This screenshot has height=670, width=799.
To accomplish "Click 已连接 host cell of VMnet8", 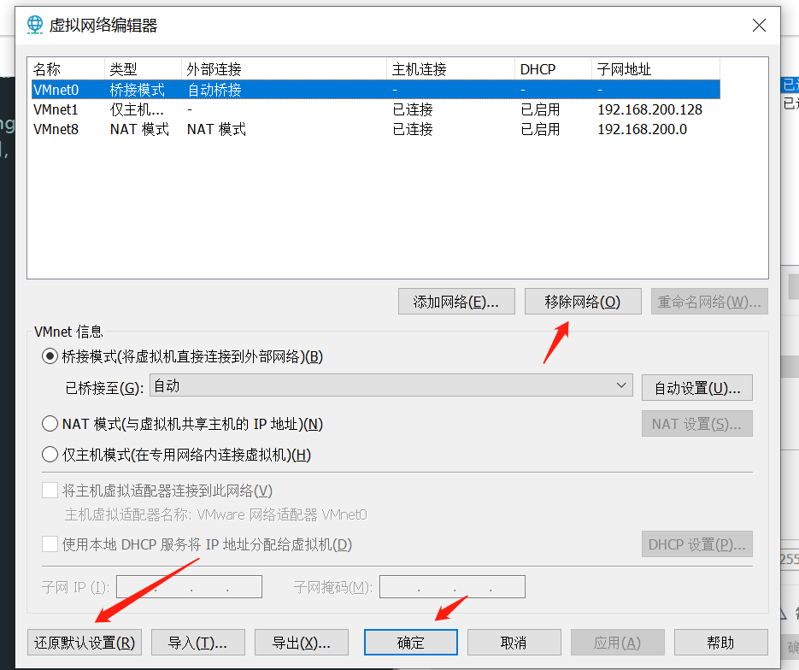I will pyautogui.click(x=413, y=129).
